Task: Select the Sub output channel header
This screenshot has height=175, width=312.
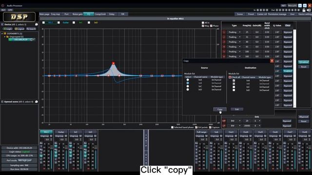Action: (216, 132)
